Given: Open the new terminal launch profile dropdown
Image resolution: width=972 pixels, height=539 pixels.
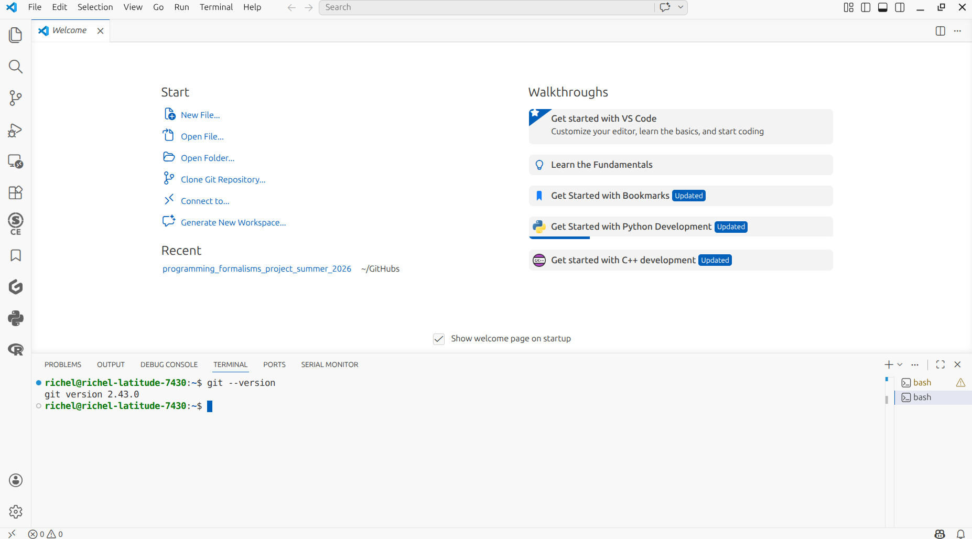Looking at the screenshot, I should click(900, 364).
